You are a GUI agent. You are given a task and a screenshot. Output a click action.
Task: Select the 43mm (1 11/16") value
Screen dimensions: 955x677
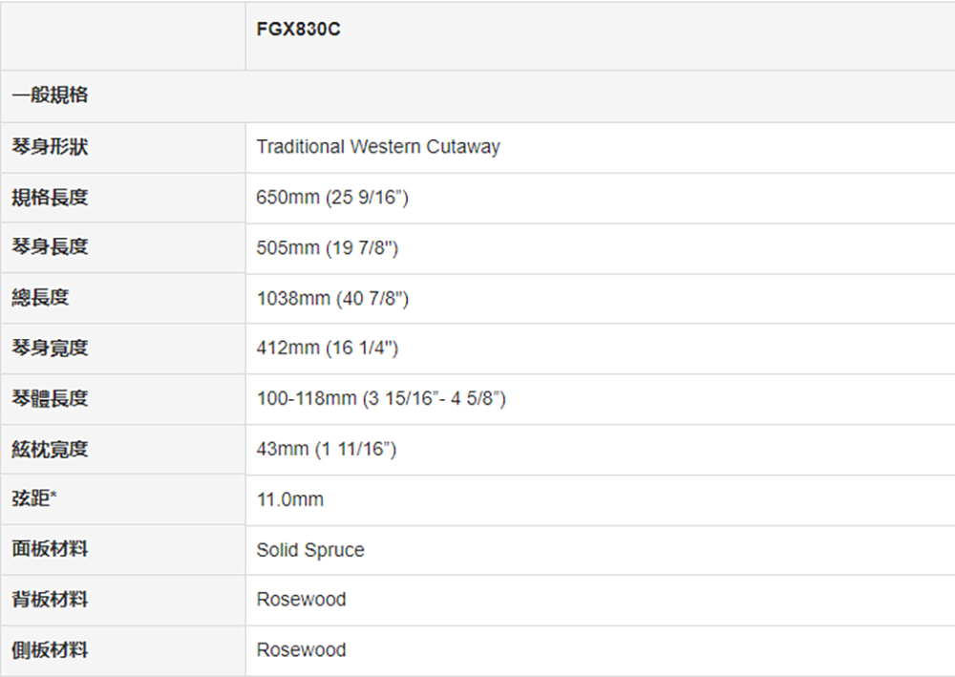click(327, 450)
